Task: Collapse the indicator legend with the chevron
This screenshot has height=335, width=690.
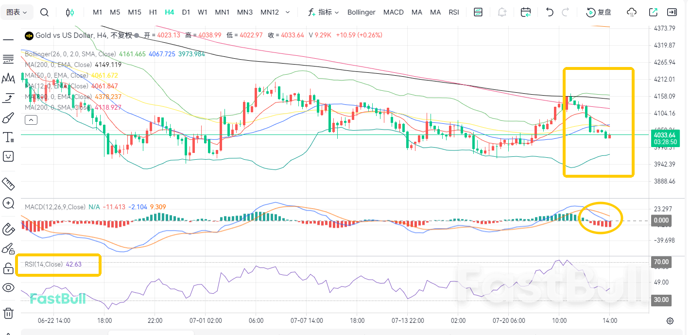Action: [31, 120]
